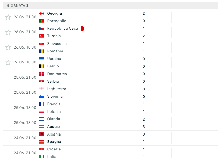This screenshot has height=159, width=222.
Task: Click the Spagna flag icon
Action: (42, 141)
